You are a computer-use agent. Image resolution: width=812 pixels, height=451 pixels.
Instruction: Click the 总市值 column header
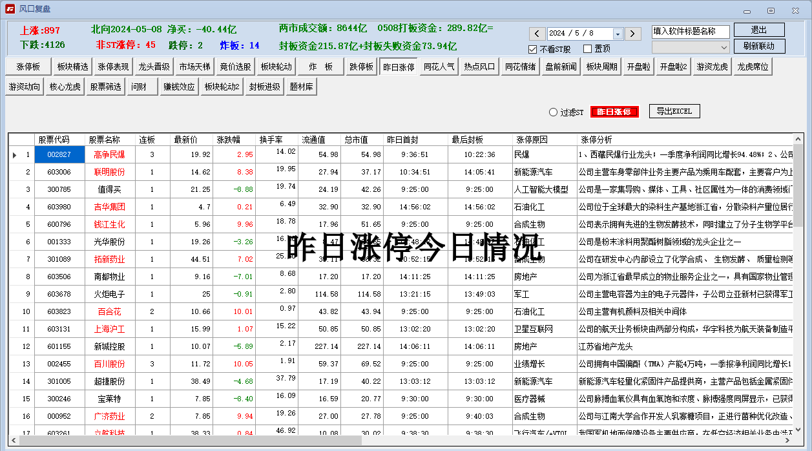pos(362,140)
